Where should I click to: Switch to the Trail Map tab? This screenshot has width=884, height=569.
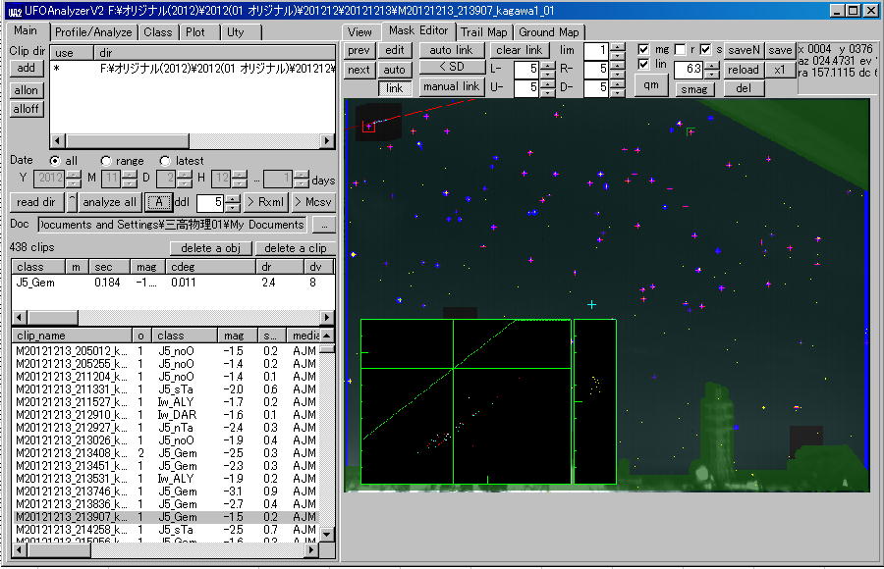pyautogui.click(x=484, y=32)
